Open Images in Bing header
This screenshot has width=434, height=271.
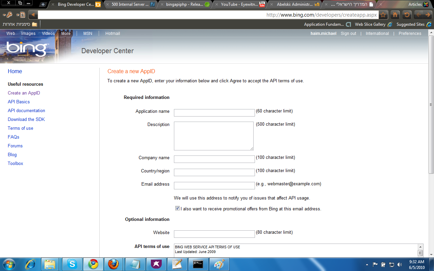coord(28,34)
